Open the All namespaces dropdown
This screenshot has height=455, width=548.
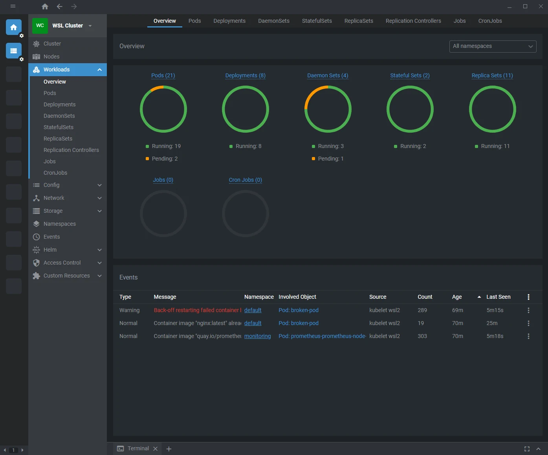492,46
